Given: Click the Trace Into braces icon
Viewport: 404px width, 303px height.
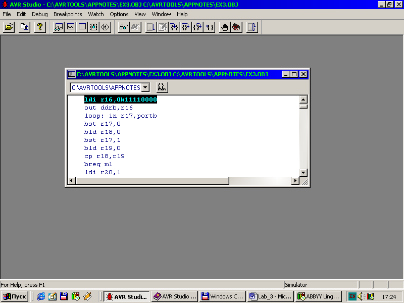Looking at the screenshot, I should (174, 27).
